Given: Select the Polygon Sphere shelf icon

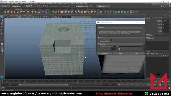Looking at the screenshot, I should pos(5,12).
